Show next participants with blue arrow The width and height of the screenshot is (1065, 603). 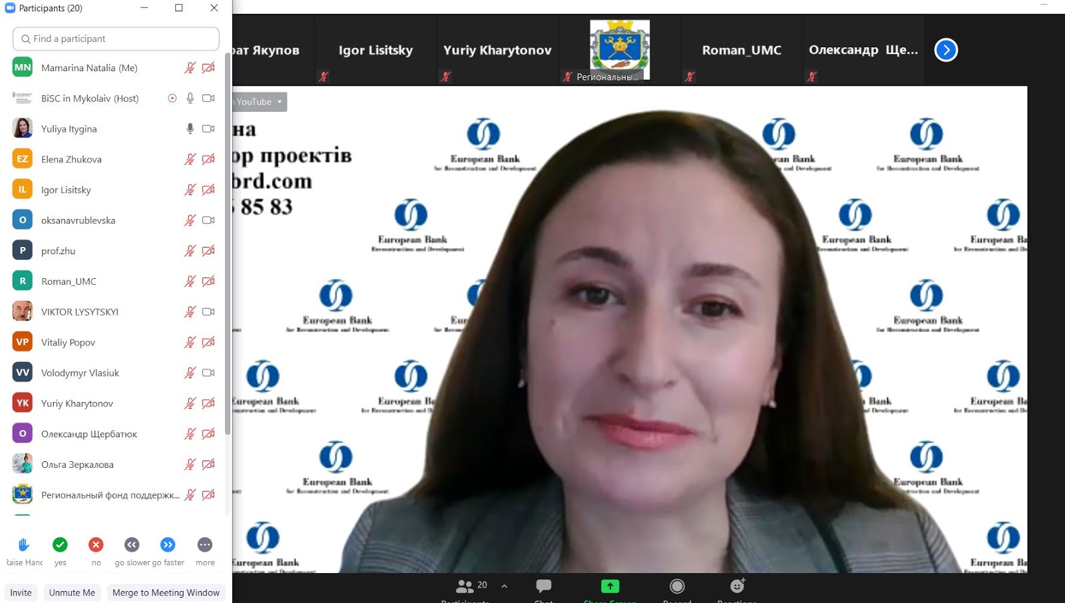click(x=946, y=50)
